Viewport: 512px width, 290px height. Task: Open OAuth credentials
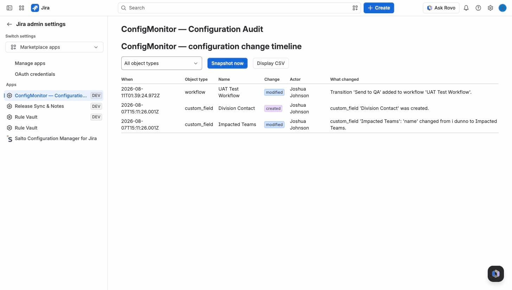(x=35, y=74)
